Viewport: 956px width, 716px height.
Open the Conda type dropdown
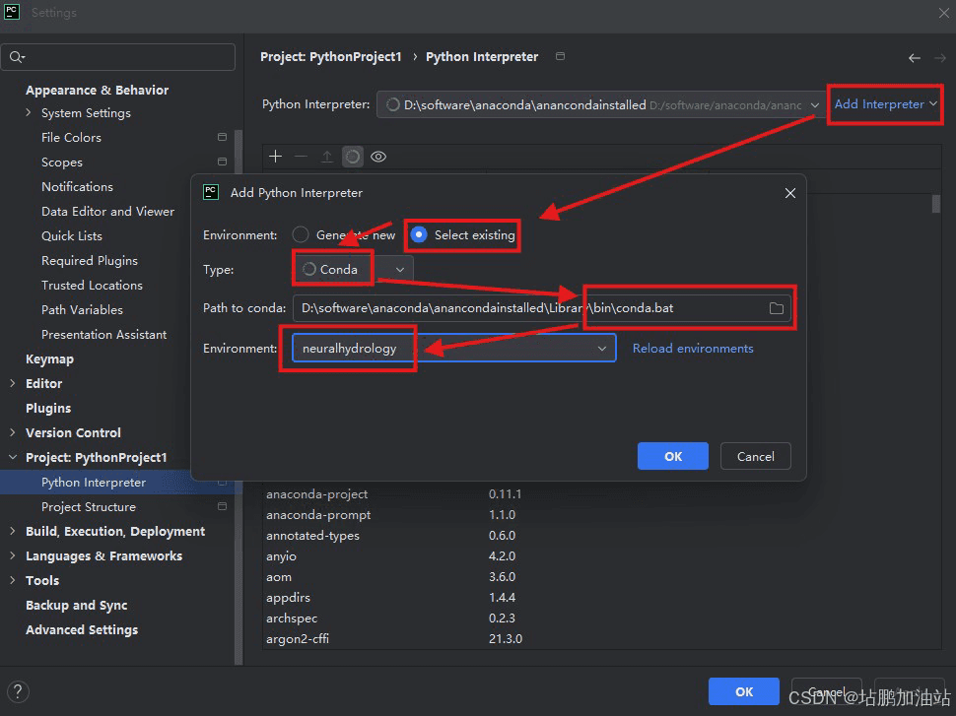click(353, 269)
